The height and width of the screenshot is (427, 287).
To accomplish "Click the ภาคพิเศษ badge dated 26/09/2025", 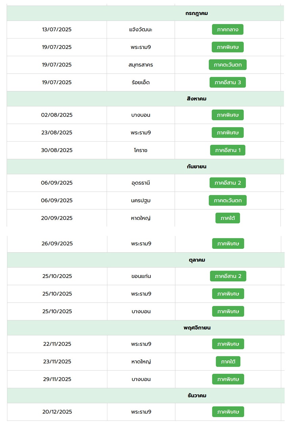I will click(228, 243).
